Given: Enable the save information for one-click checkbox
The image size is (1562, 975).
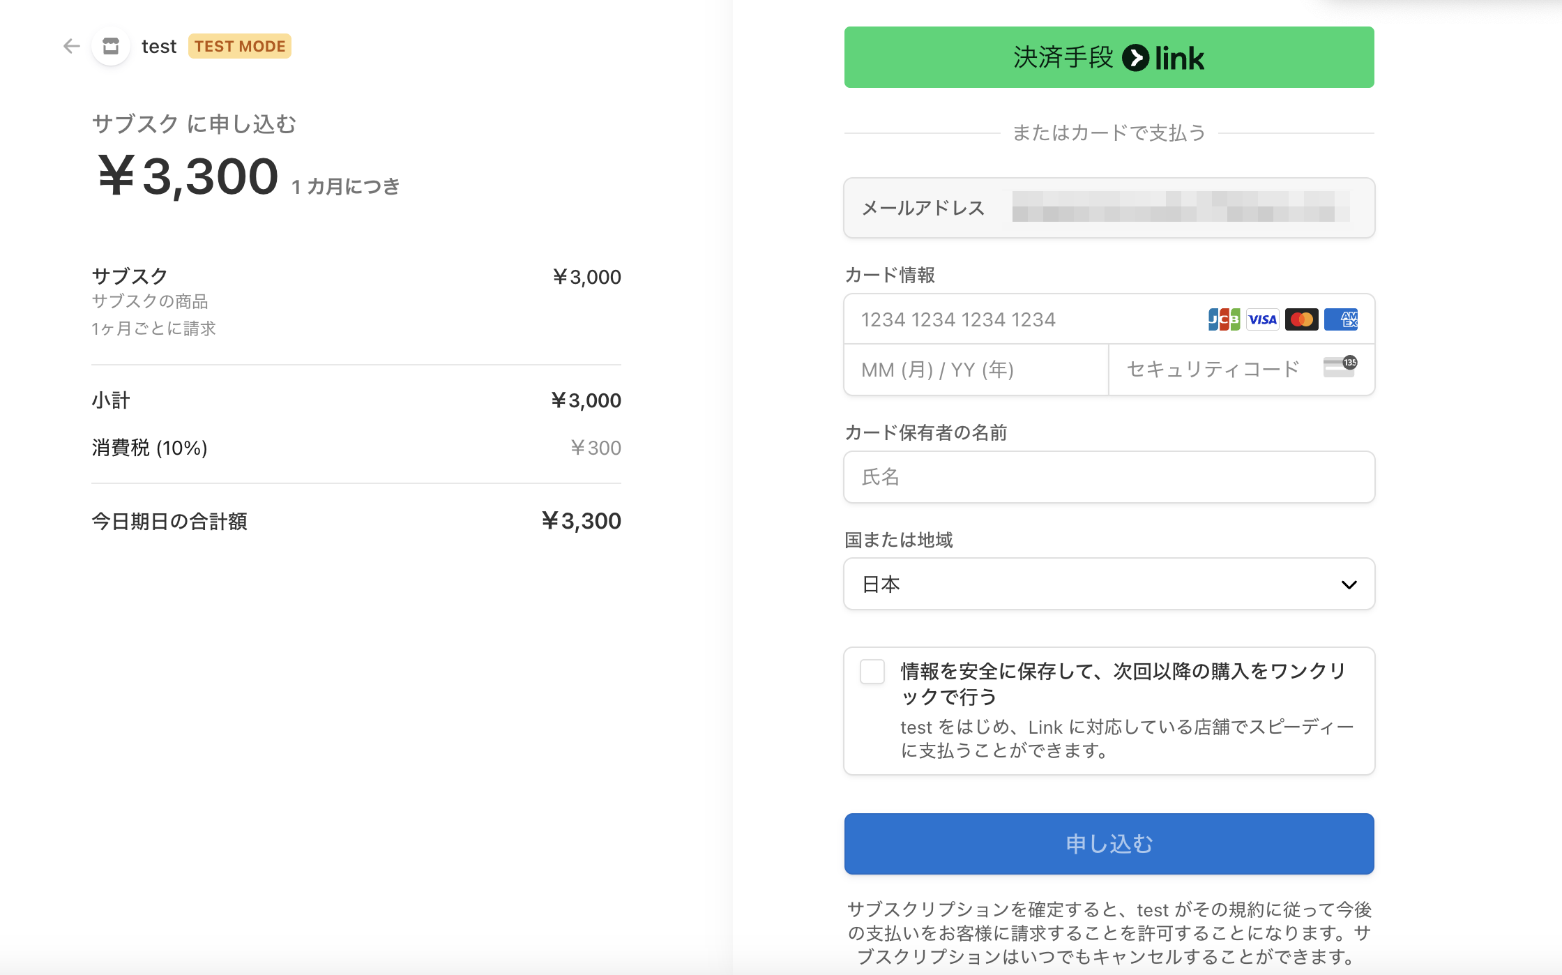Looking at the screenshot, I should click(872, 672).
